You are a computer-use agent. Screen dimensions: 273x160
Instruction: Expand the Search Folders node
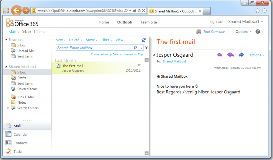point(8,108)
